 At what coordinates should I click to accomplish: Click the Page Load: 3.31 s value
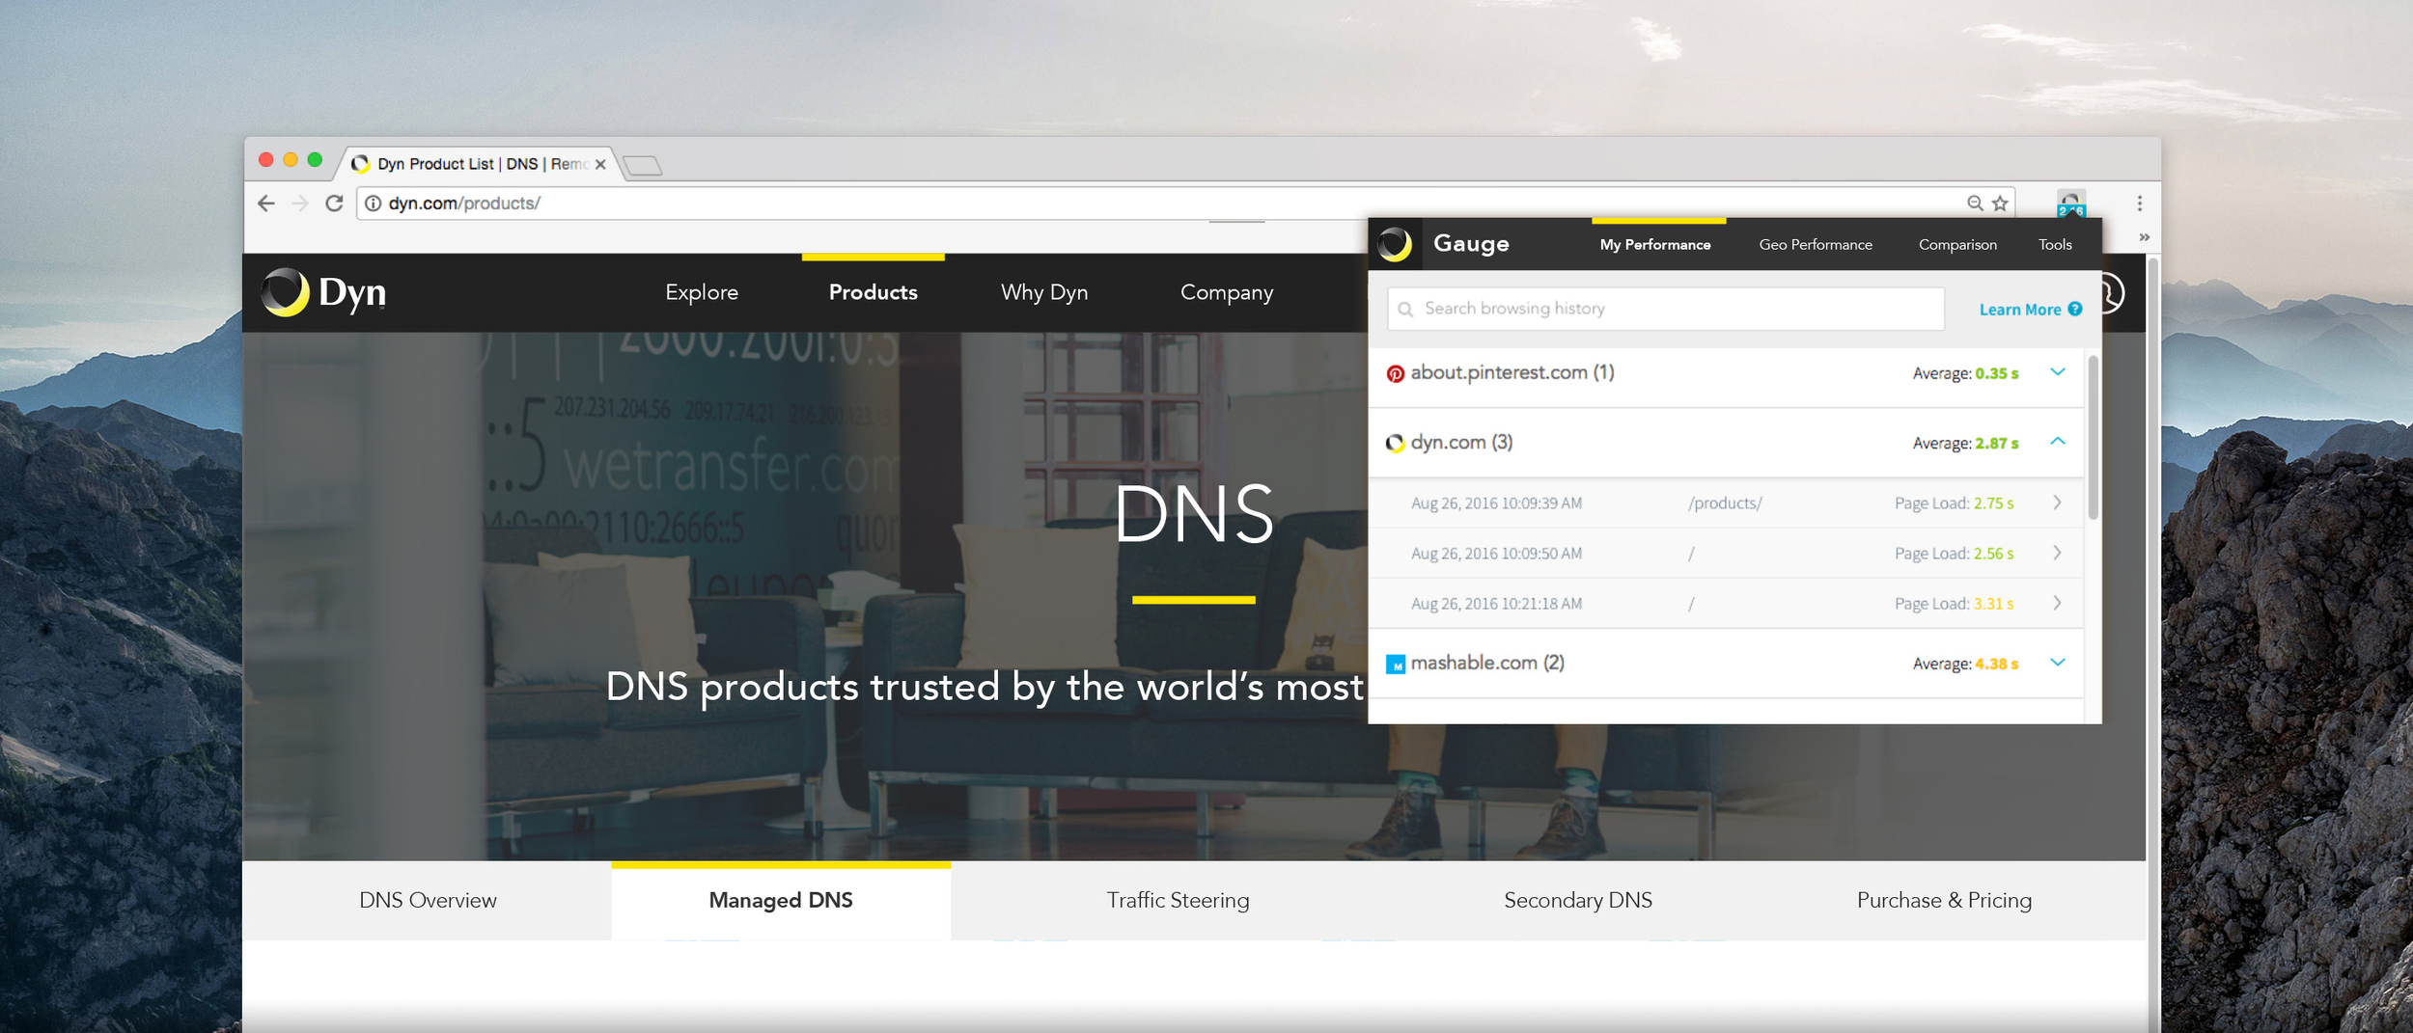click(x=1954, y=604)
